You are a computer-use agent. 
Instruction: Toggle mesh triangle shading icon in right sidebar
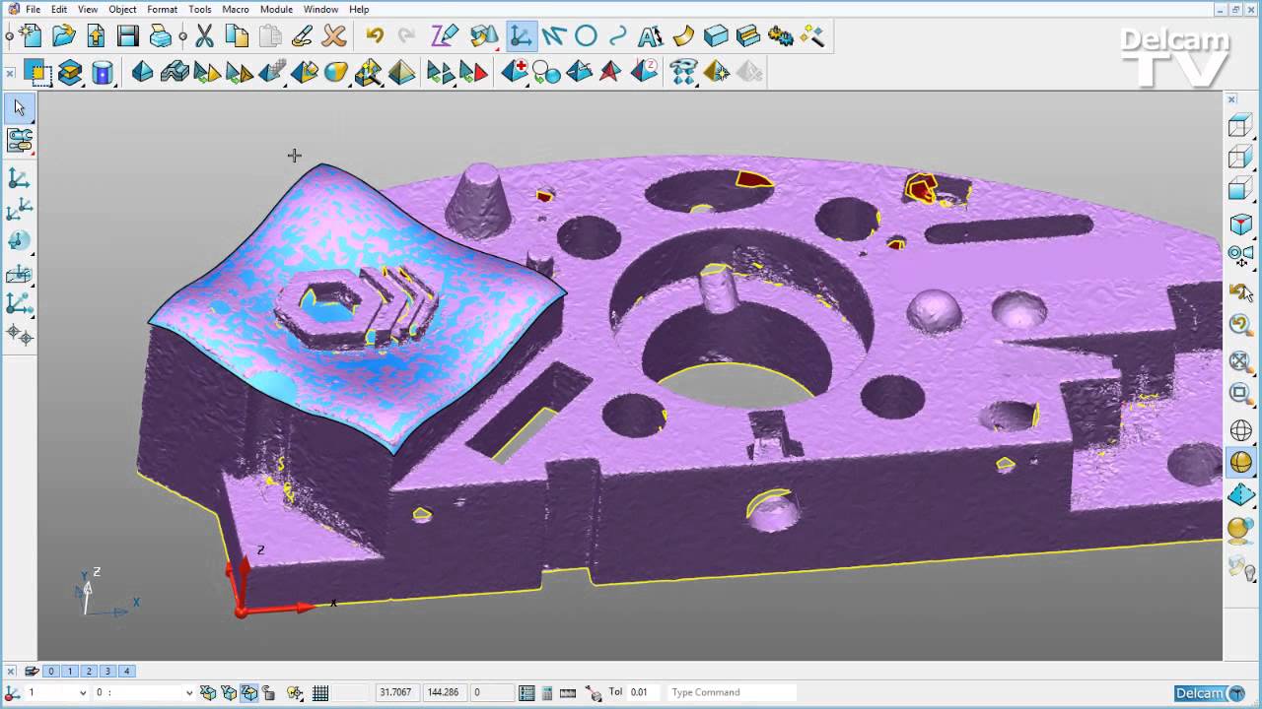pyautogui.click(x=1240, y=495)
